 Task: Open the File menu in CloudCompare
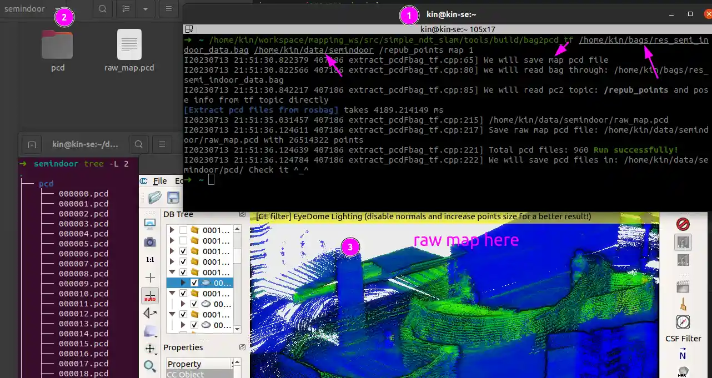tap(160, 181)
